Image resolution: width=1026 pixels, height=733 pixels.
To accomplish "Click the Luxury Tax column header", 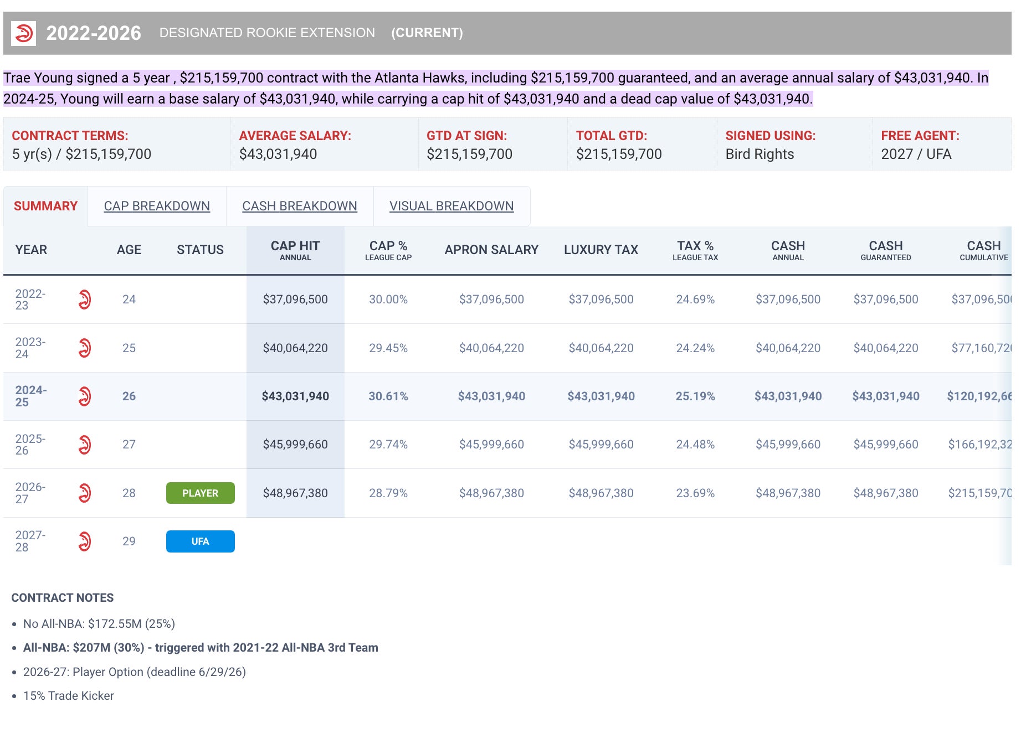I will (601, 250).
